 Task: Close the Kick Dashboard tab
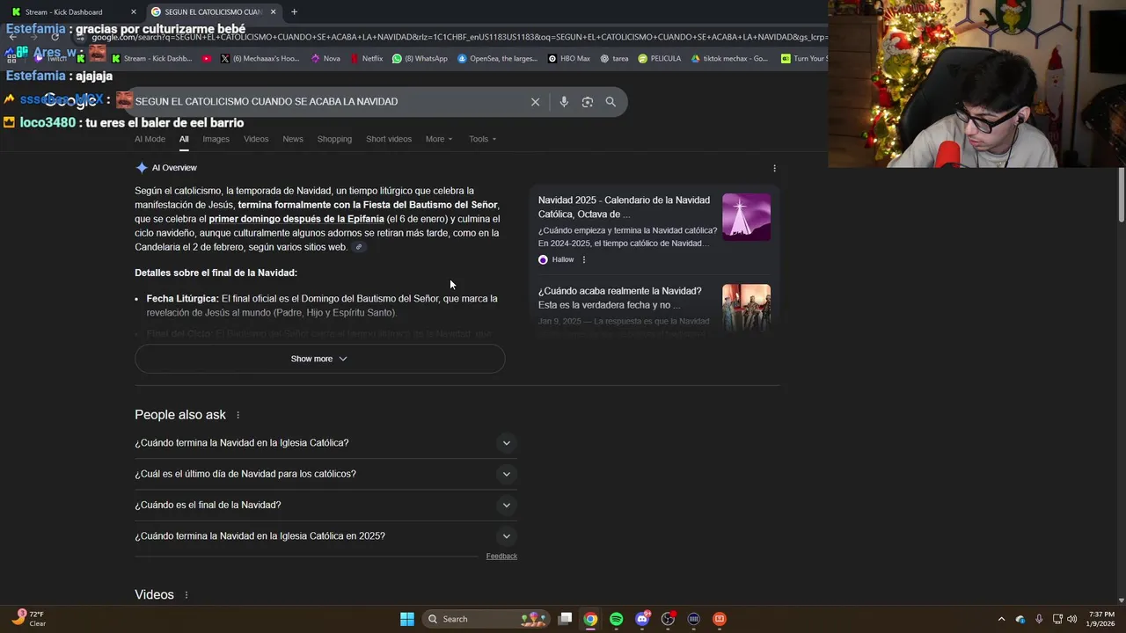[134, 12]
